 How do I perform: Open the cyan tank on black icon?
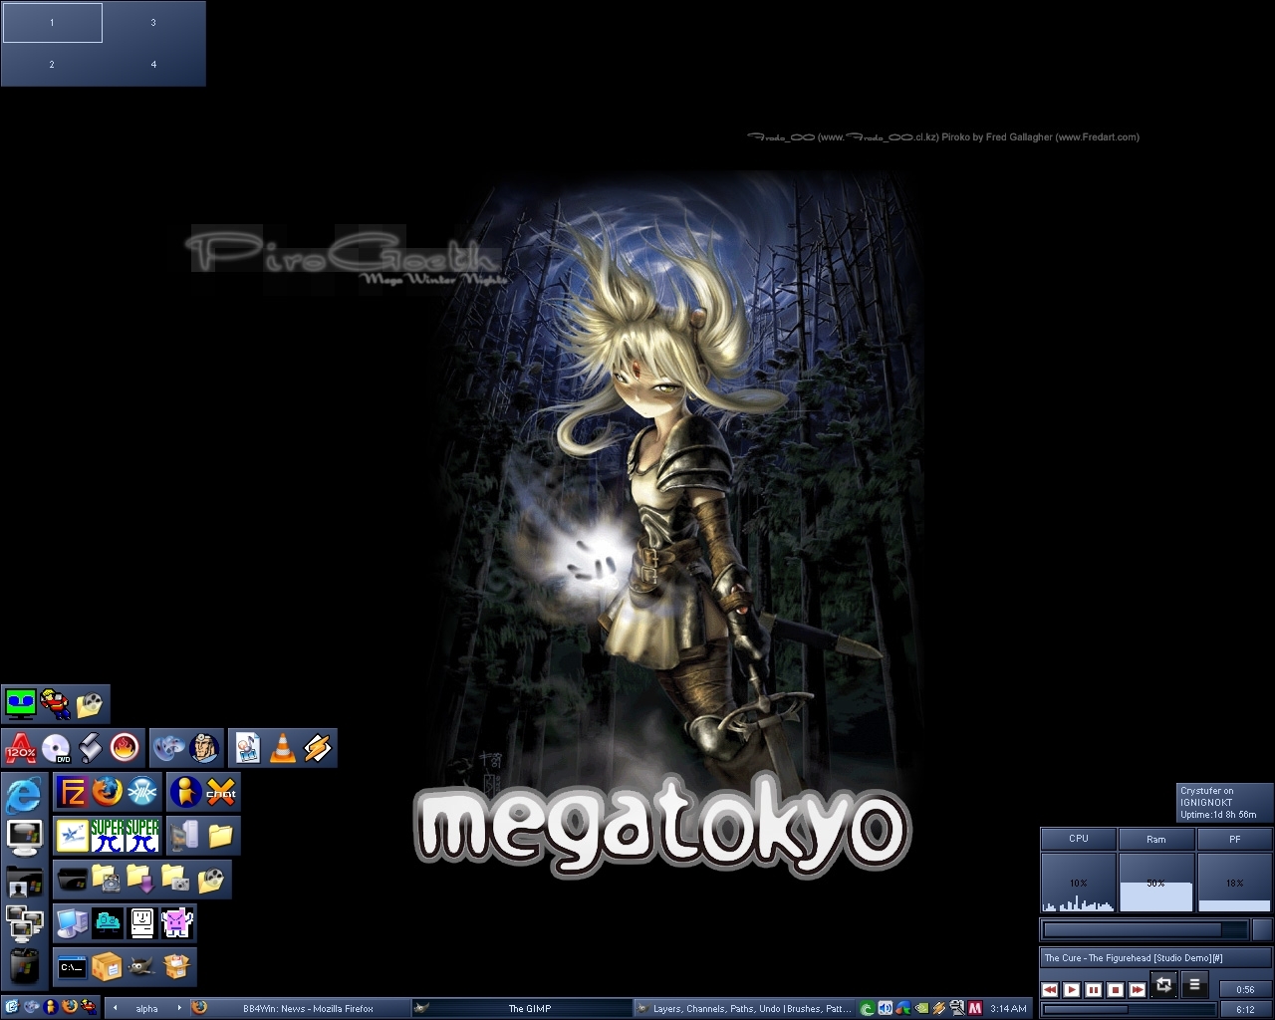point(108,923)
